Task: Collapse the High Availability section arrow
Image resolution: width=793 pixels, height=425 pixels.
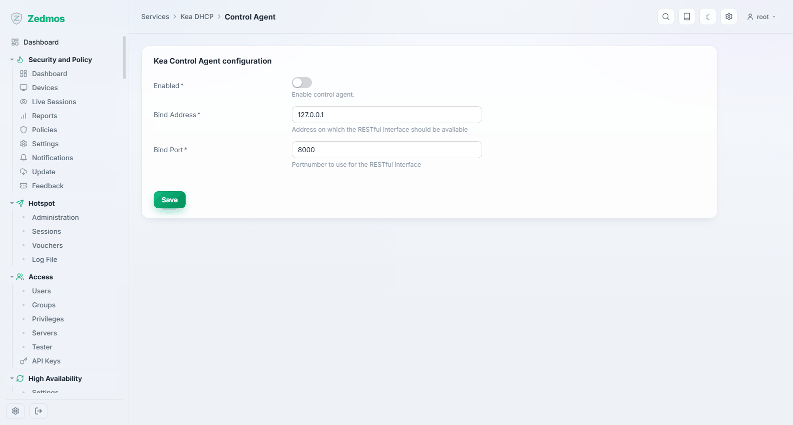Action: coord(12,378)
